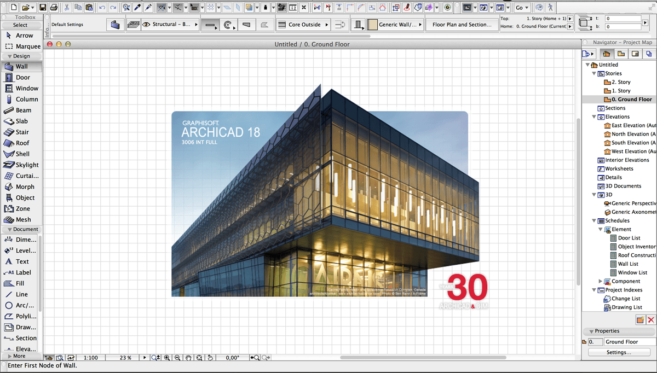657x373 pixels.
Task: Select the Roof tool
Action: coord(21,143)
